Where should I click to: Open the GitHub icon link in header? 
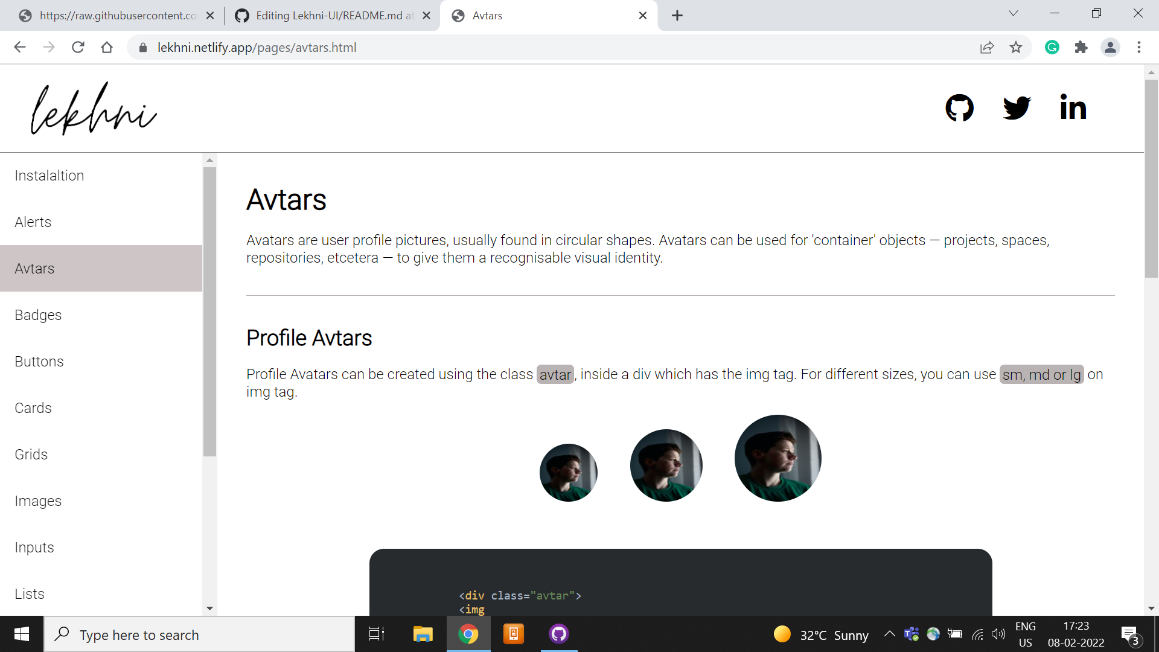959,108
